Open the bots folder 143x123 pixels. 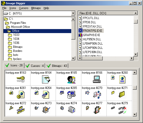click(13, 55)
